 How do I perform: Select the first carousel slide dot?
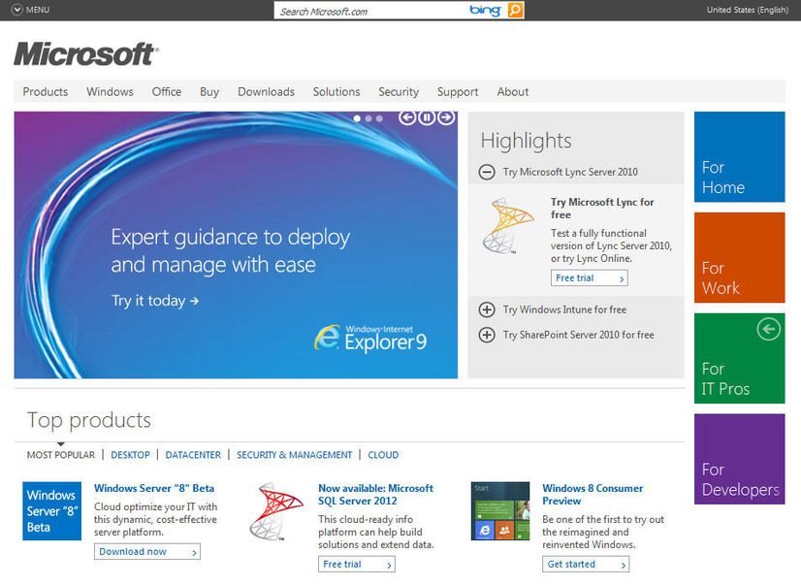(x=357, y=118)
